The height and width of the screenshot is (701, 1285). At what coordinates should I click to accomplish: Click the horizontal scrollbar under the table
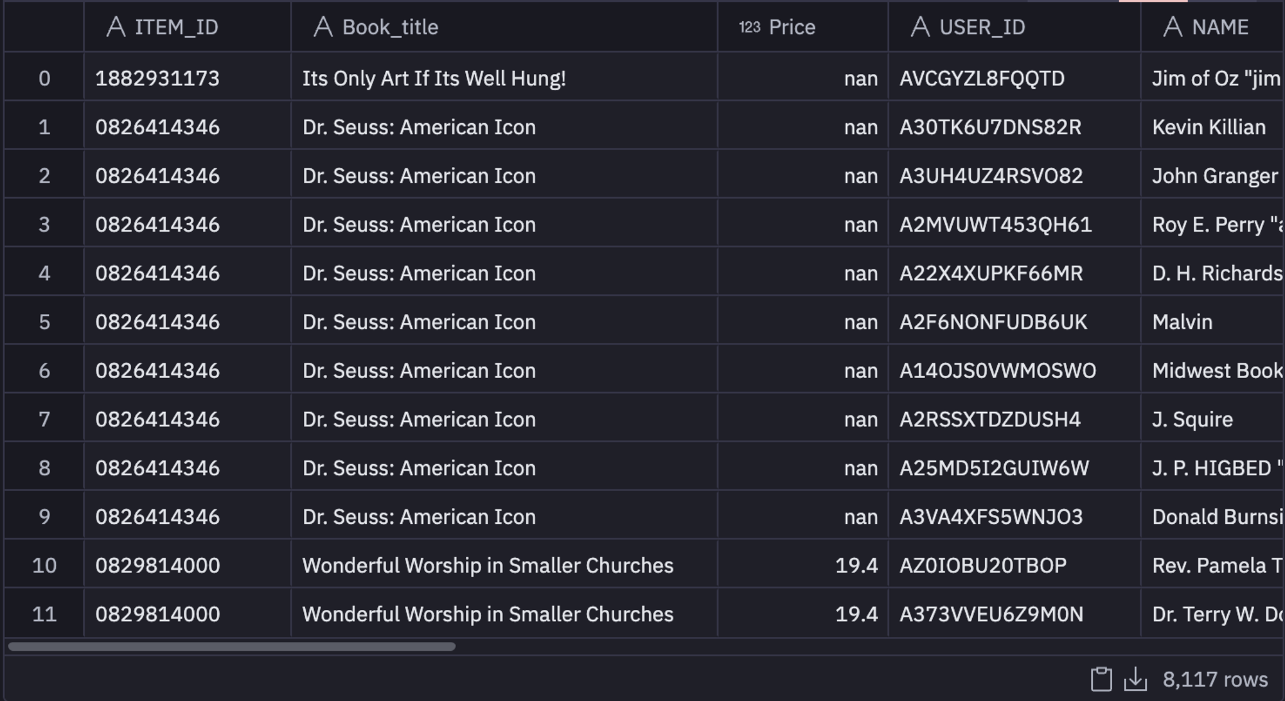tap(231, 646)
